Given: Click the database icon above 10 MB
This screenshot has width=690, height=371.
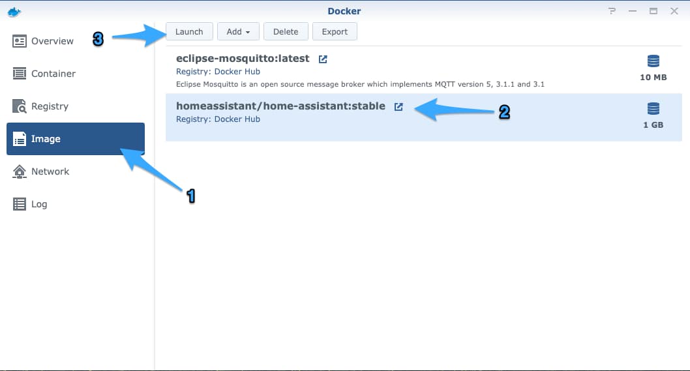Looking at the screenshot, I should pyautogui.click(x=653, y=61).
